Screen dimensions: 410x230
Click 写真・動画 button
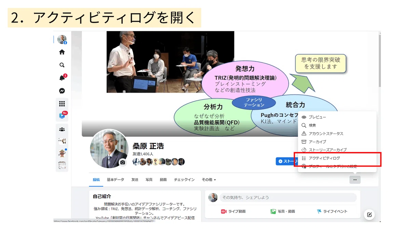(283, 211)
